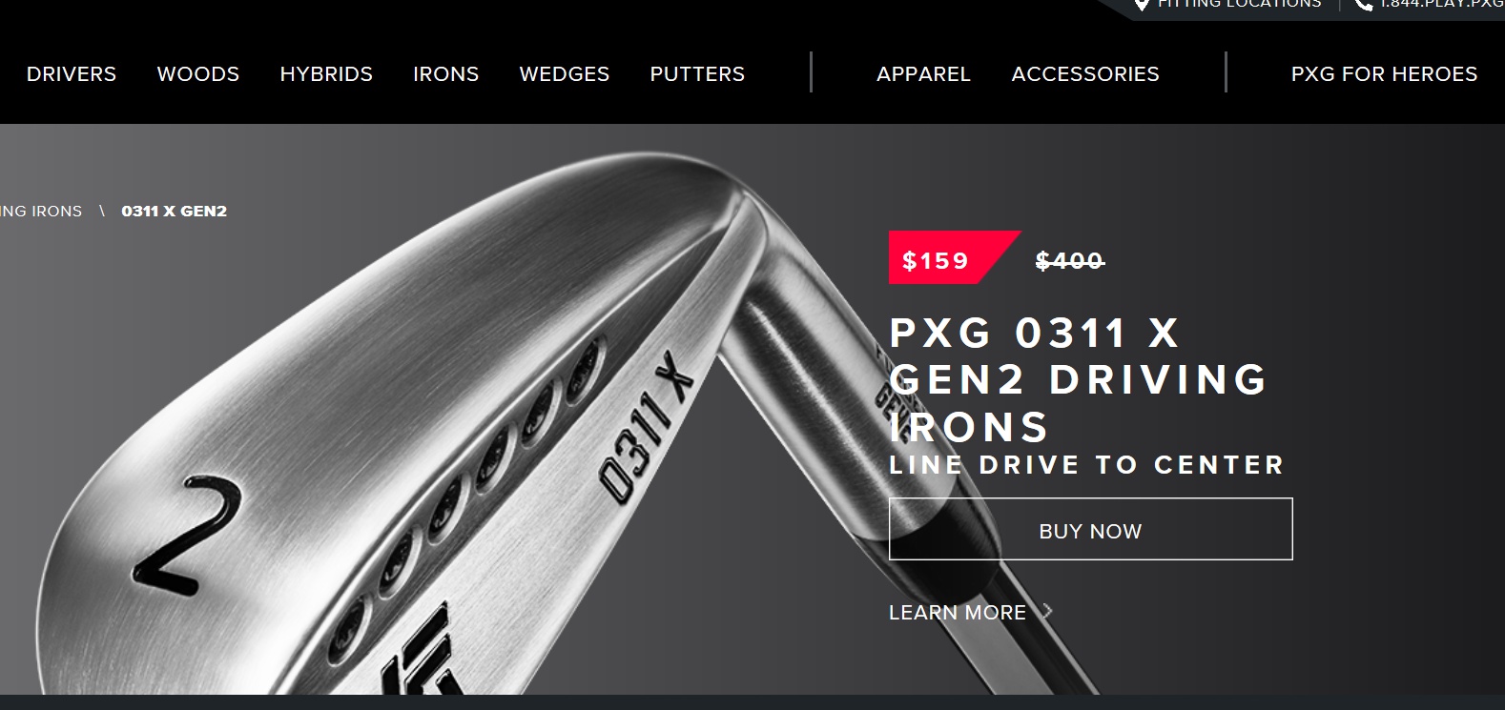Open the Hybrids menu
Image resolution: width=1505 pixels, height=710 pixels.
tap(326, 74)
